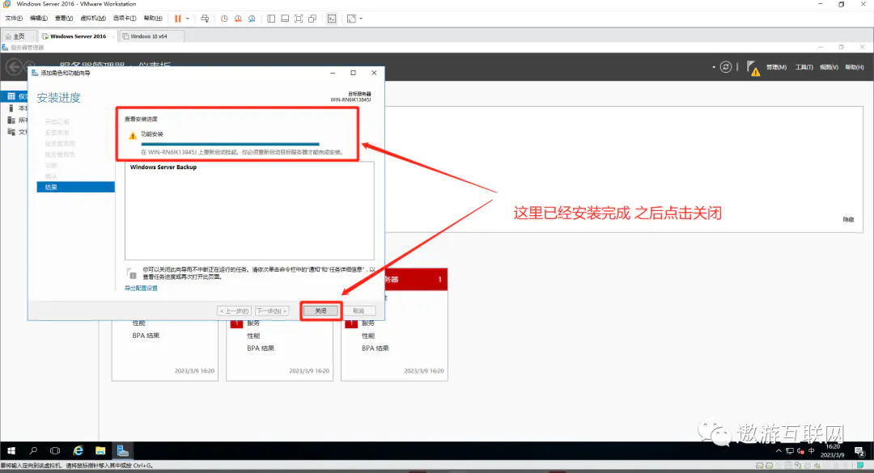Click the stretch guest display icon

tap(351, 19)
